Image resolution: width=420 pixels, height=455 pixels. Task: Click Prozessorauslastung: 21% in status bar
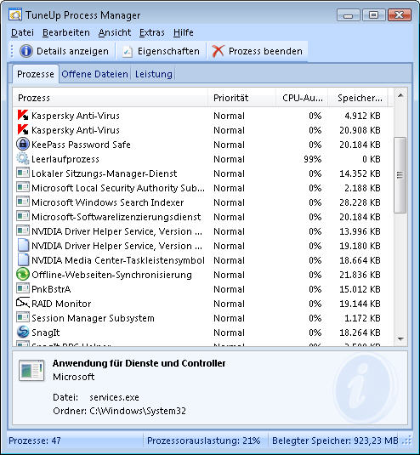pos(203,441)
